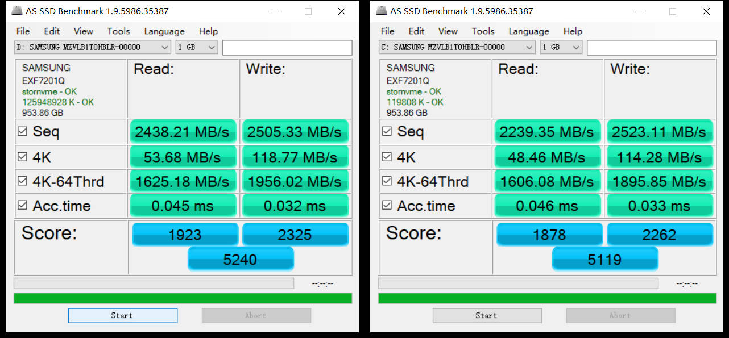Minimize the right AS SSD Benchmark window
The height and width of the screenshot is (338, 729).
coord(639,11)
